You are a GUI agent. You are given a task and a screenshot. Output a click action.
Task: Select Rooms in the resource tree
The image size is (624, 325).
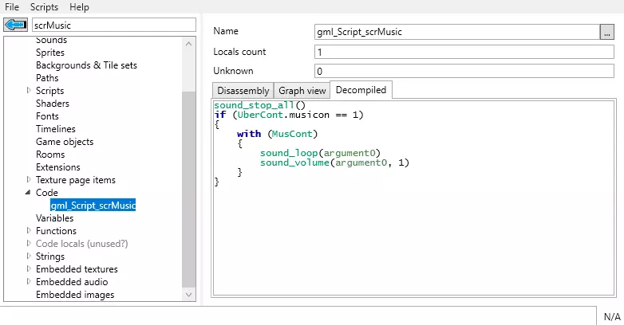(x=50, y=155)
